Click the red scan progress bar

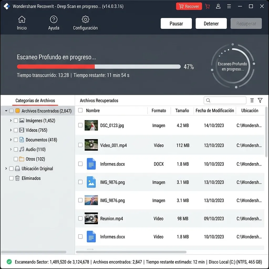(99, 66)
